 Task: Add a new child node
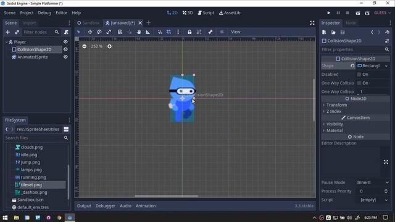(x=7, y=32)
